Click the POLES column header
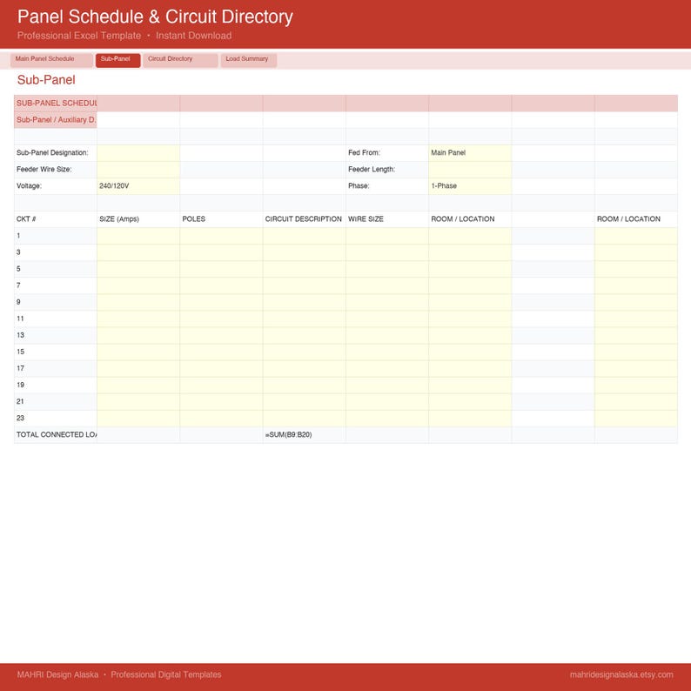Image resolution: width=691 pixels, height=691 pixels. pos(221,219)
